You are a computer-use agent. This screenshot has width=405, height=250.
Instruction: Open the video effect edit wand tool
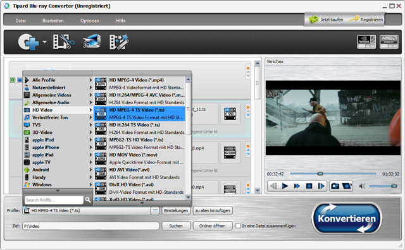(x=119, y=42)
